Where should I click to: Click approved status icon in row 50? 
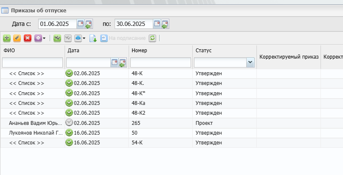pos(69,133)
